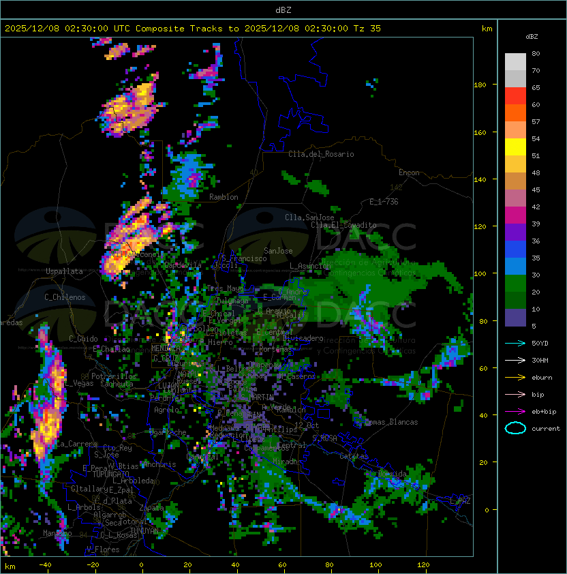
Task: Click the 'L_Asuncion' map label
Action: click(x=310, y=266)
